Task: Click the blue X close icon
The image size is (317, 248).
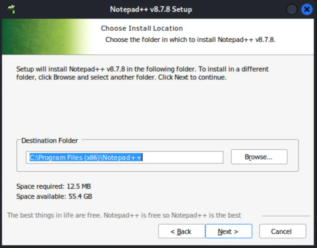Action: coord(307,9)
